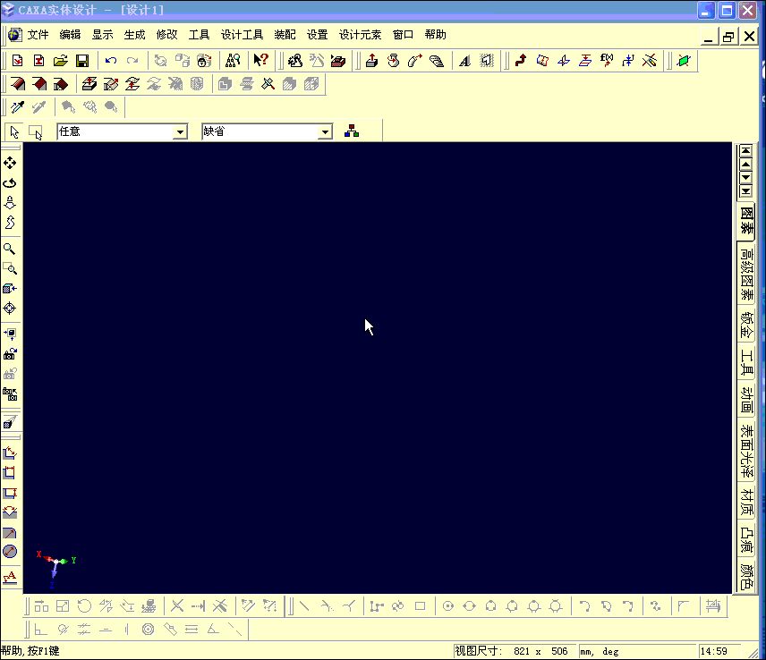Click the red circle dimension icon
Screen dimensions: 766x660
pyautogui.click(x=10, y=552)
